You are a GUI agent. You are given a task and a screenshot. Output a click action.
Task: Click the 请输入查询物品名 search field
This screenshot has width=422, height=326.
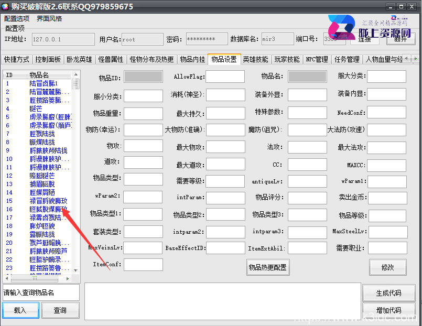[41, 292]
